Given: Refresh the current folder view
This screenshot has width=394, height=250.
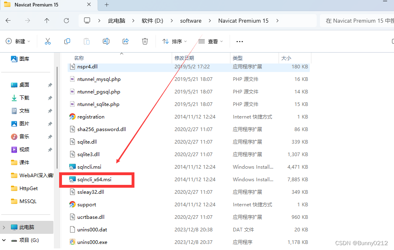Looking at the screenshot, I should point(66,21).
